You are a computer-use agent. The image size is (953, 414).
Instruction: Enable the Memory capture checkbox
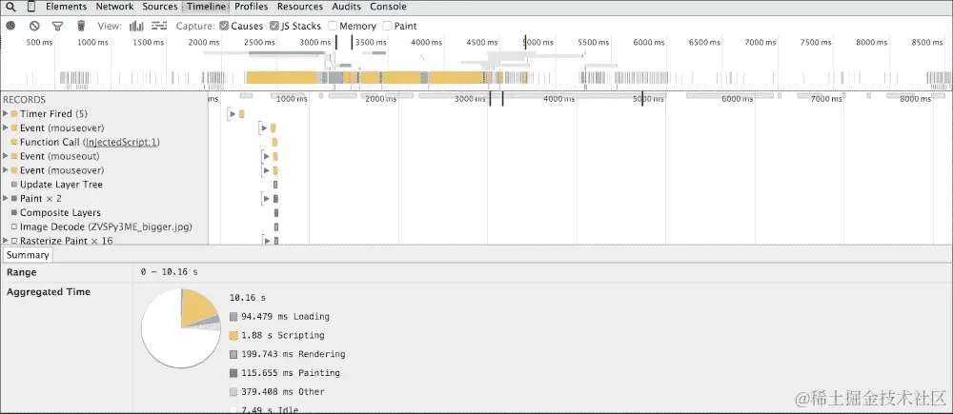pos(333,26)
